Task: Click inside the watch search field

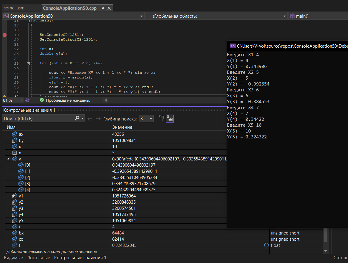Action: pos(38,119)
